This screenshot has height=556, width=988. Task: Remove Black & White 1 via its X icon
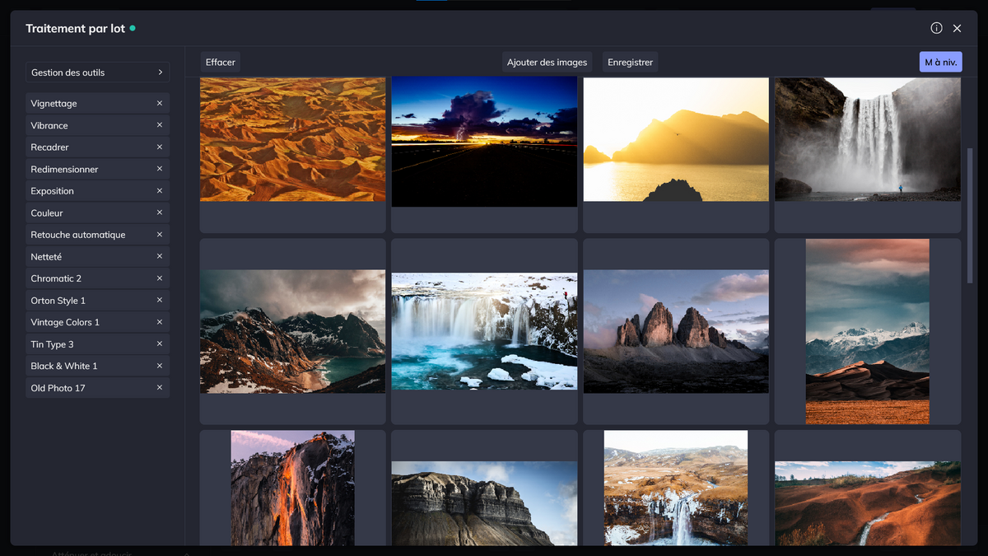point(160,366)
